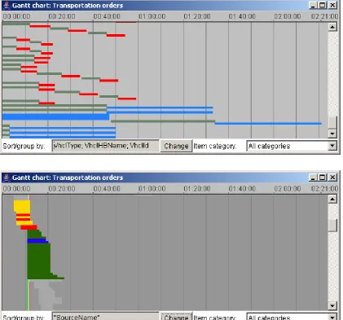Select the blue stripe in lower Gantt chart

coord(37,240)
